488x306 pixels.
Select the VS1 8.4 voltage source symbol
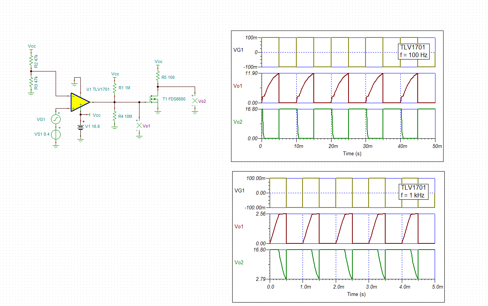(55, 135)
